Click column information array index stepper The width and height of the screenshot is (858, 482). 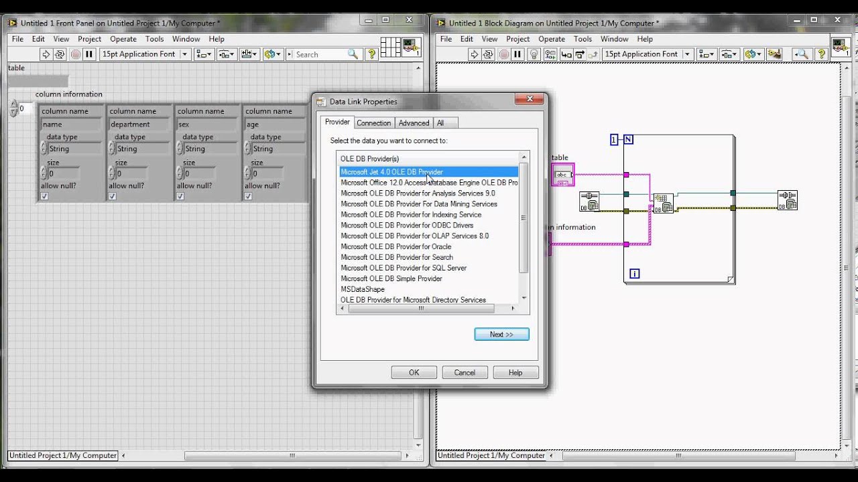(x=13, y=108)
